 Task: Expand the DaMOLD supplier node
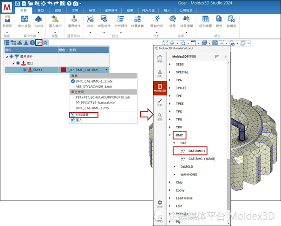pos(174,167)
